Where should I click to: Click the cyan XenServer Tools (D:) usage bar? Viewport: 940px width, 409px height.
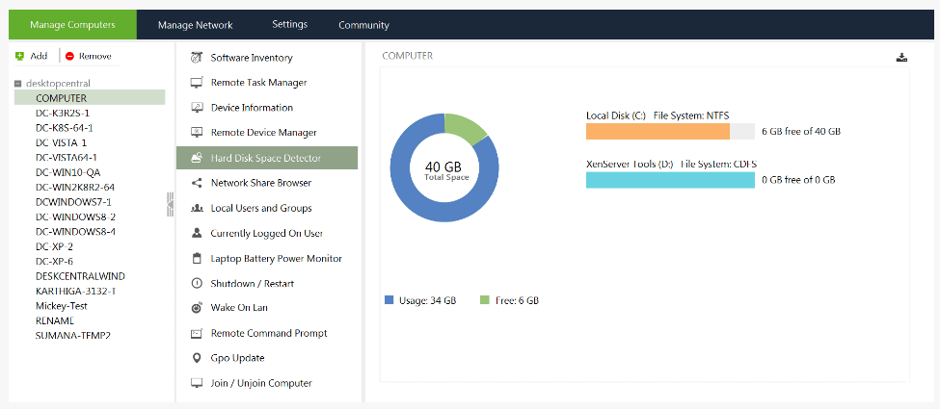pos(670,180)
